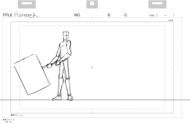Click the center crosshair of the frame
Viewport: 190px width, 134px height.
point(92,68)
